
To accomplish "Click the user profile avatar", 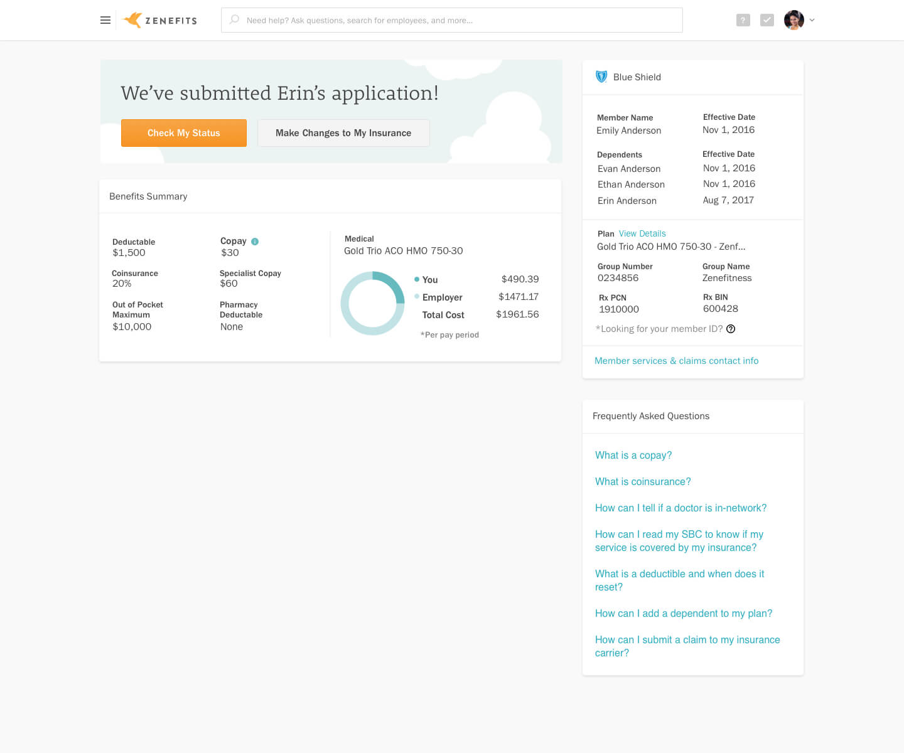I will [x=794, y=20].
